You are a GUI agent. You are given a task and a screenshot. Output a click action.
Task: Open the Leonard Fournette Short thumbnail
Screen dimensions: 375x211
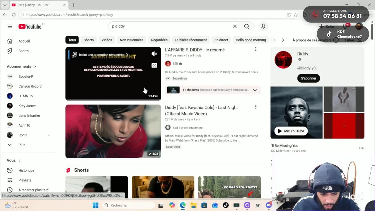coord(229,187)
